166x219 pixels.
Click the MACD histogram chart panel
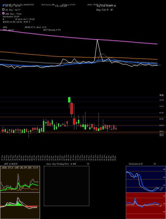[x=20, y=206]
